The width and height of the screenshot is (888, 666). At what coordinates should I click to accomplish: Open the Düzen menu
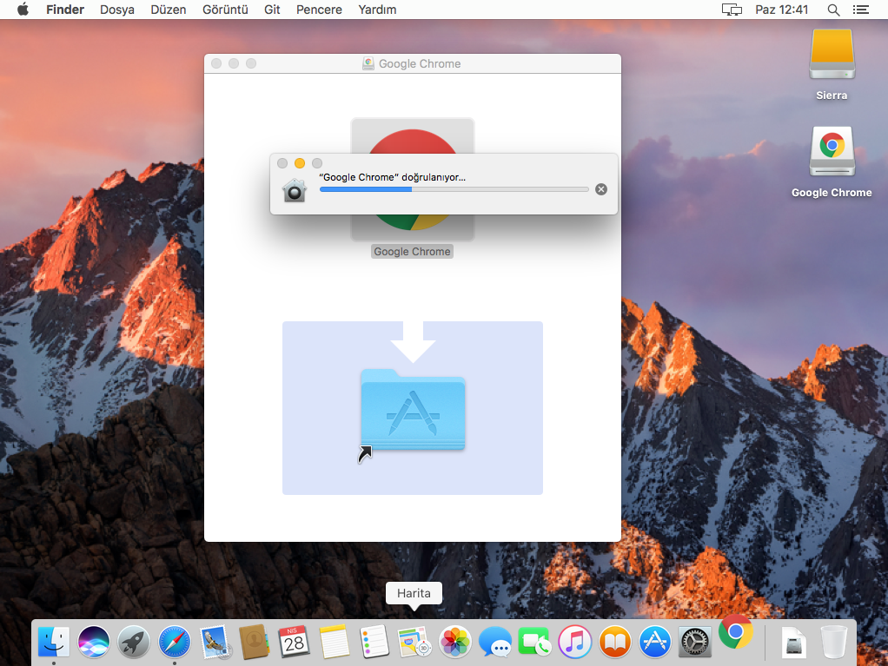point(169,10)
